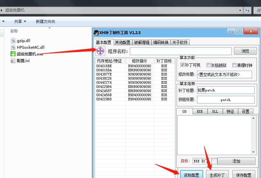The width and height of the screenshot is (261, 178).
Task: Select the 设置 tab
Action: click(245, 111)
